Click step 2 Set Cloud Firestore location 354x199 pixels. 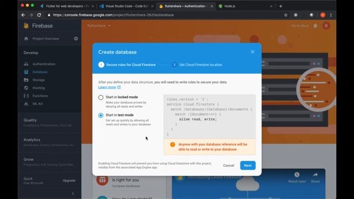click(197, 65)
